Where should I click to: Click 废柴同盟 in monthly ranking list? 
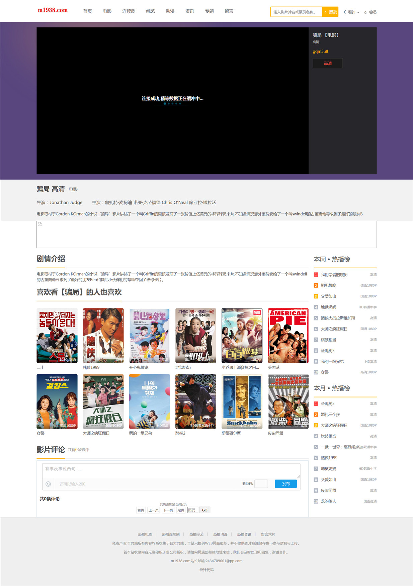click(328, 490)
